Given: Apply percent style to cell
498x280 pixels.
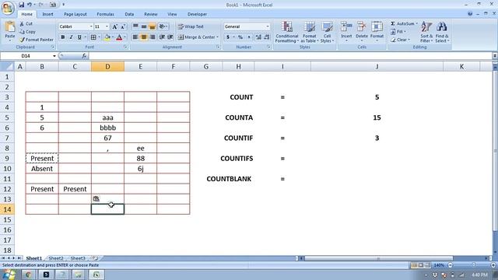Looking at the screenshot, I should [x=240, y=37].
